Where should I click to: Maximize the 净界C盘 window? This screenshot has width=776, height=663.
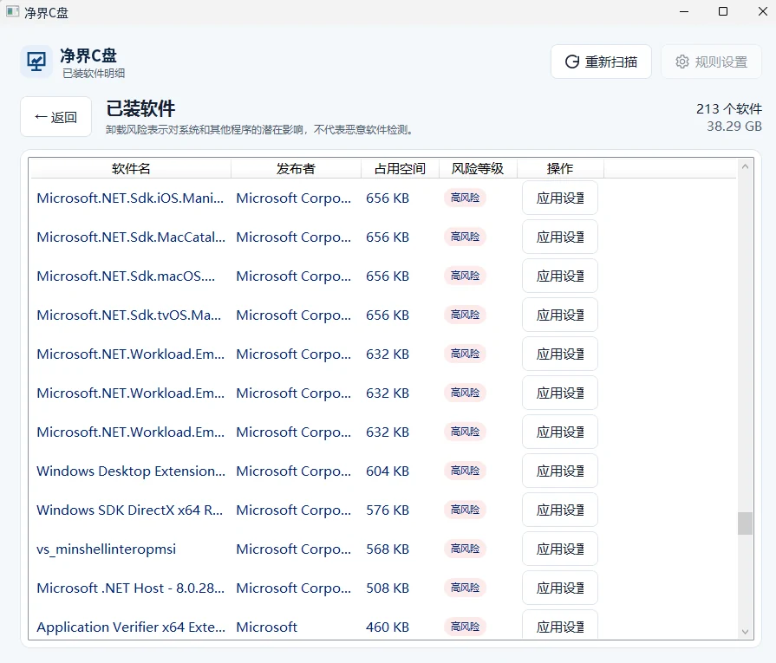[723, 11]
